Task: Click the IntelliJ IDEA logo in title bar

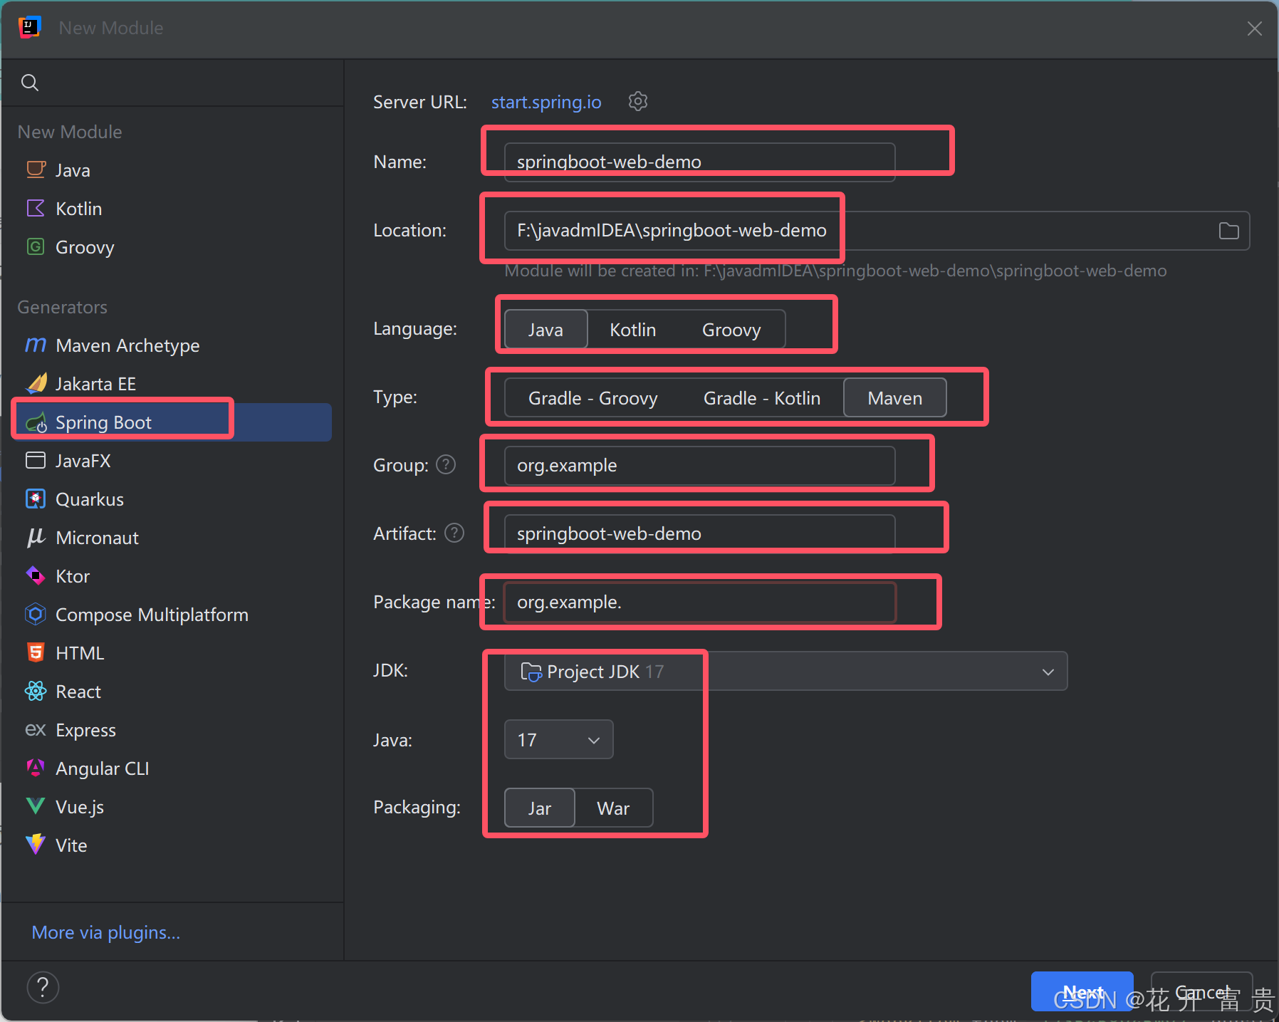Action: (29, 27)
